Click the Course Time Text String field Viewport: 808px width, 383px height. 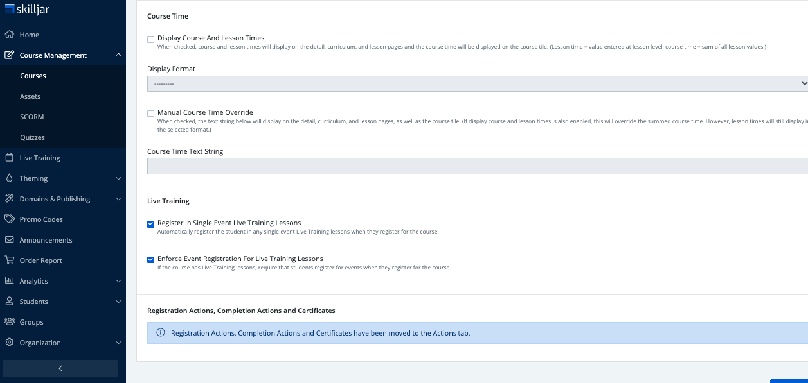pyautogui.click(x=477, y=166)
